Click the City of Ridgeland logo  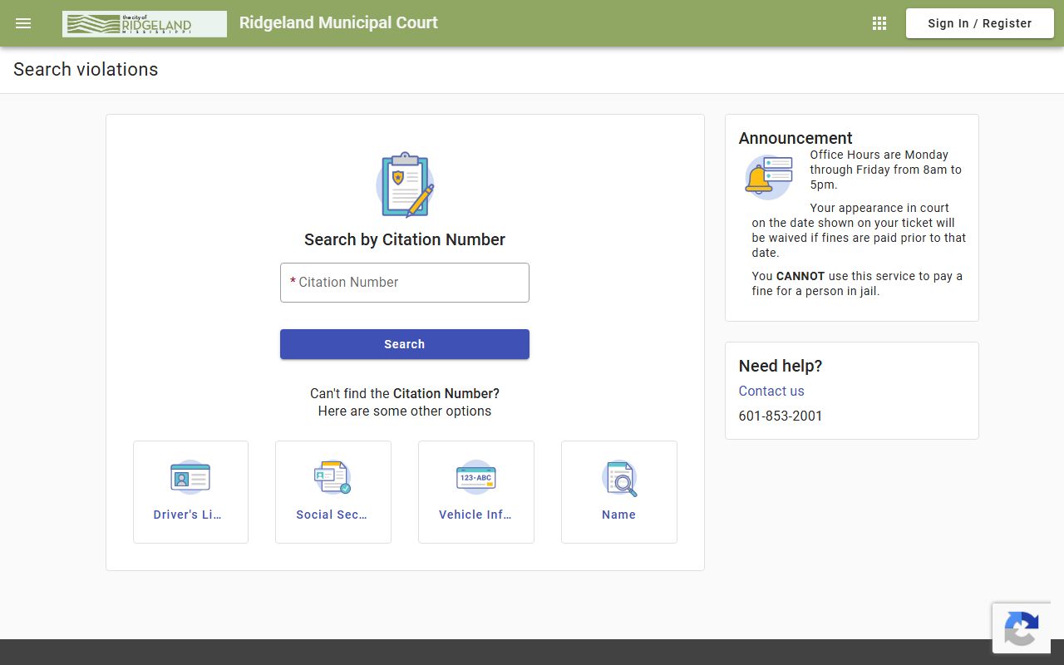point(145,24)
